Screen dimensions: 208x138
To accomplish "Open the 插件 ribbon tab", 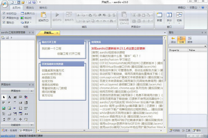I will [43, 8].
